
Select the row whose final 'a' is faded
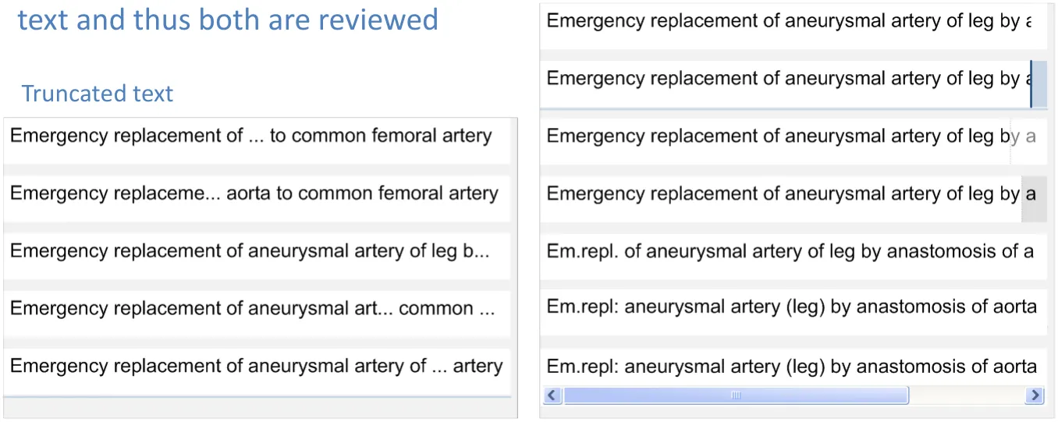pos(788,137)
